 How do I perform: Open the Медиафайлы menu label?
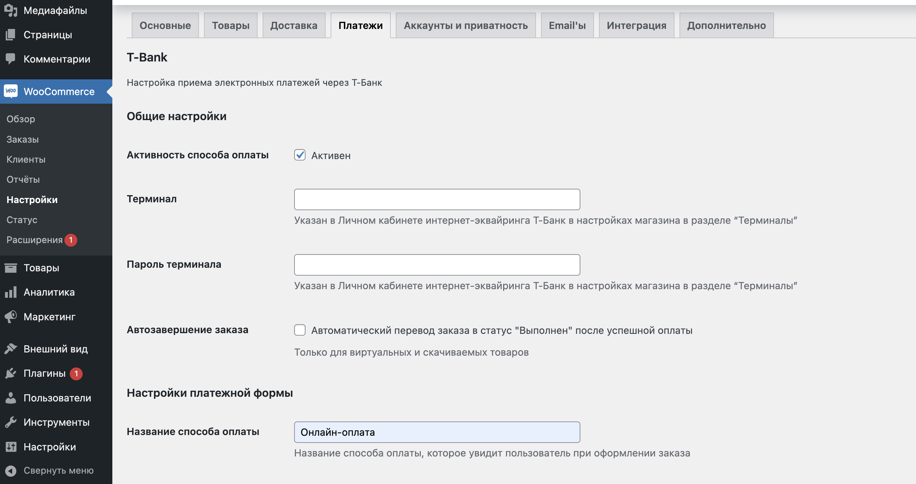click(55, 10)
